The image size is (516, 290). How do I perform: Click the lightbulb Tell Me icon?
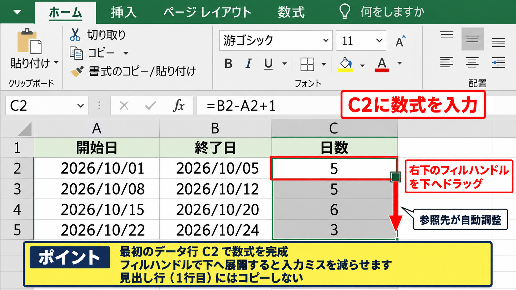(x=345, y=12)
